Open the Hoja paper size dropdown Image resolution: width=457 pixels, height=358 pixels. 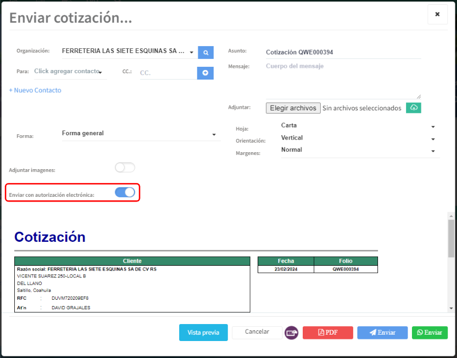[x=358, y=126]
